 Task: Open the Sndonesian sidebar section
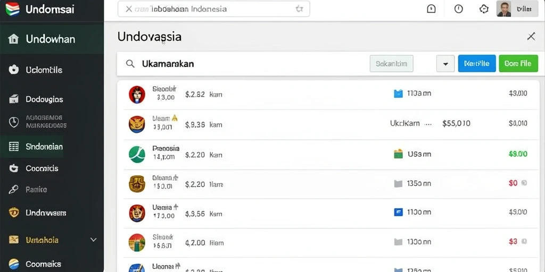[31, 147]
